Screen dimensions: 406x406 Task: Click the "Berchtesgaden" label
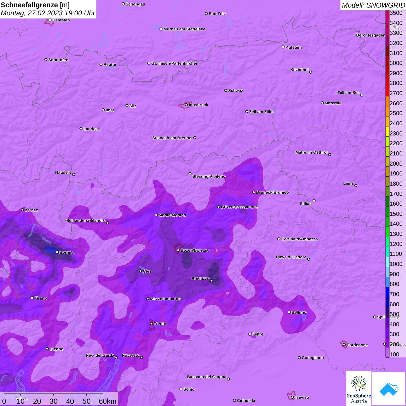tap(371, 35)
